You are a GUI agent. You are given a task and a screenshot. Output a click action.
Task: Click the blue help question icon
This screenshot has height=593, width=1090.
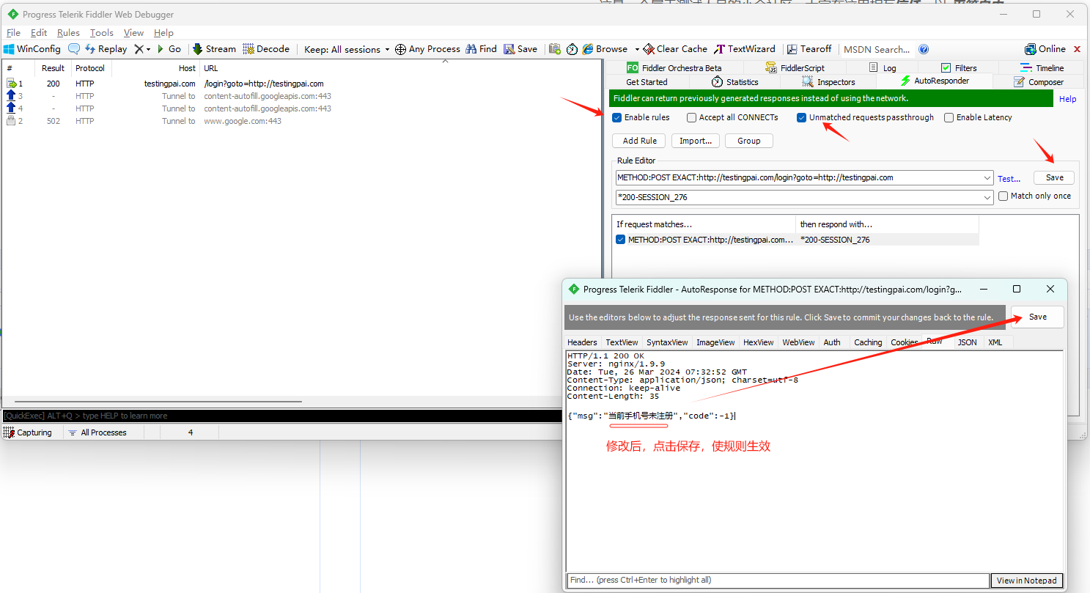tap(924, 49)
